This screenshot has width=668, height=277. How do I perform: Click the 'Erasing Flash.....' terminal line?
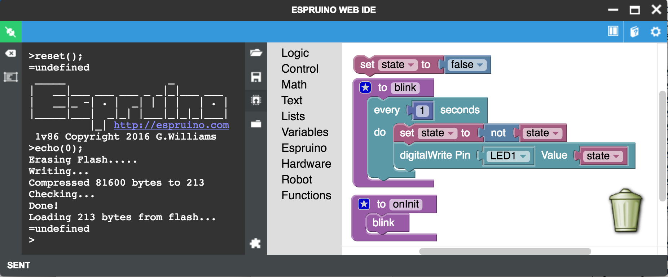click(x=83, y=160)
